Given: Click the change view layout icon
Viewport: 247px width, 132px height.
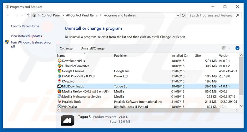Looking at the screenshot, I should 224,48.
